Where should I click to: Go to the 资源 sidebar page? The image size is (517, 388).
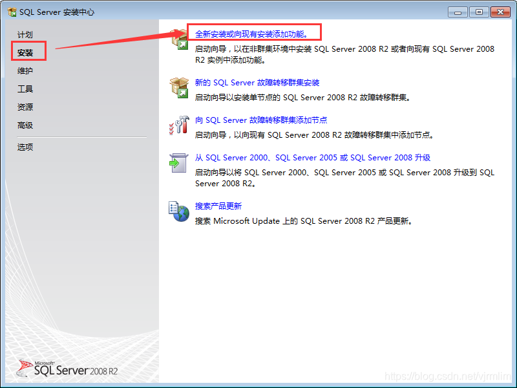25,107
